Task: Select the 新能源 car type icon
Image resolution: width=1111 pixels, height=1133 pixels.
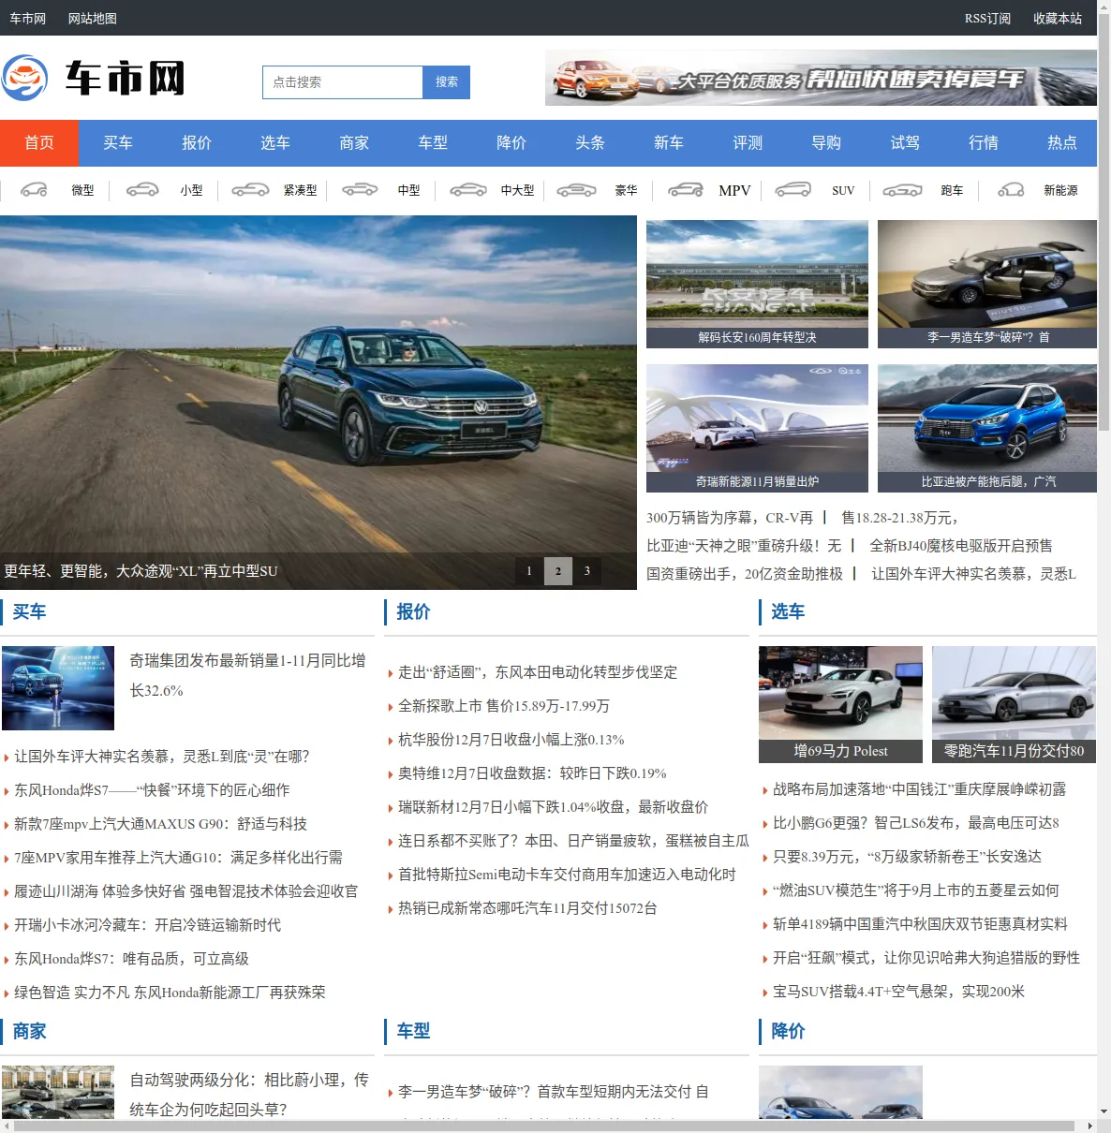Action: [x=1011, y=190]
